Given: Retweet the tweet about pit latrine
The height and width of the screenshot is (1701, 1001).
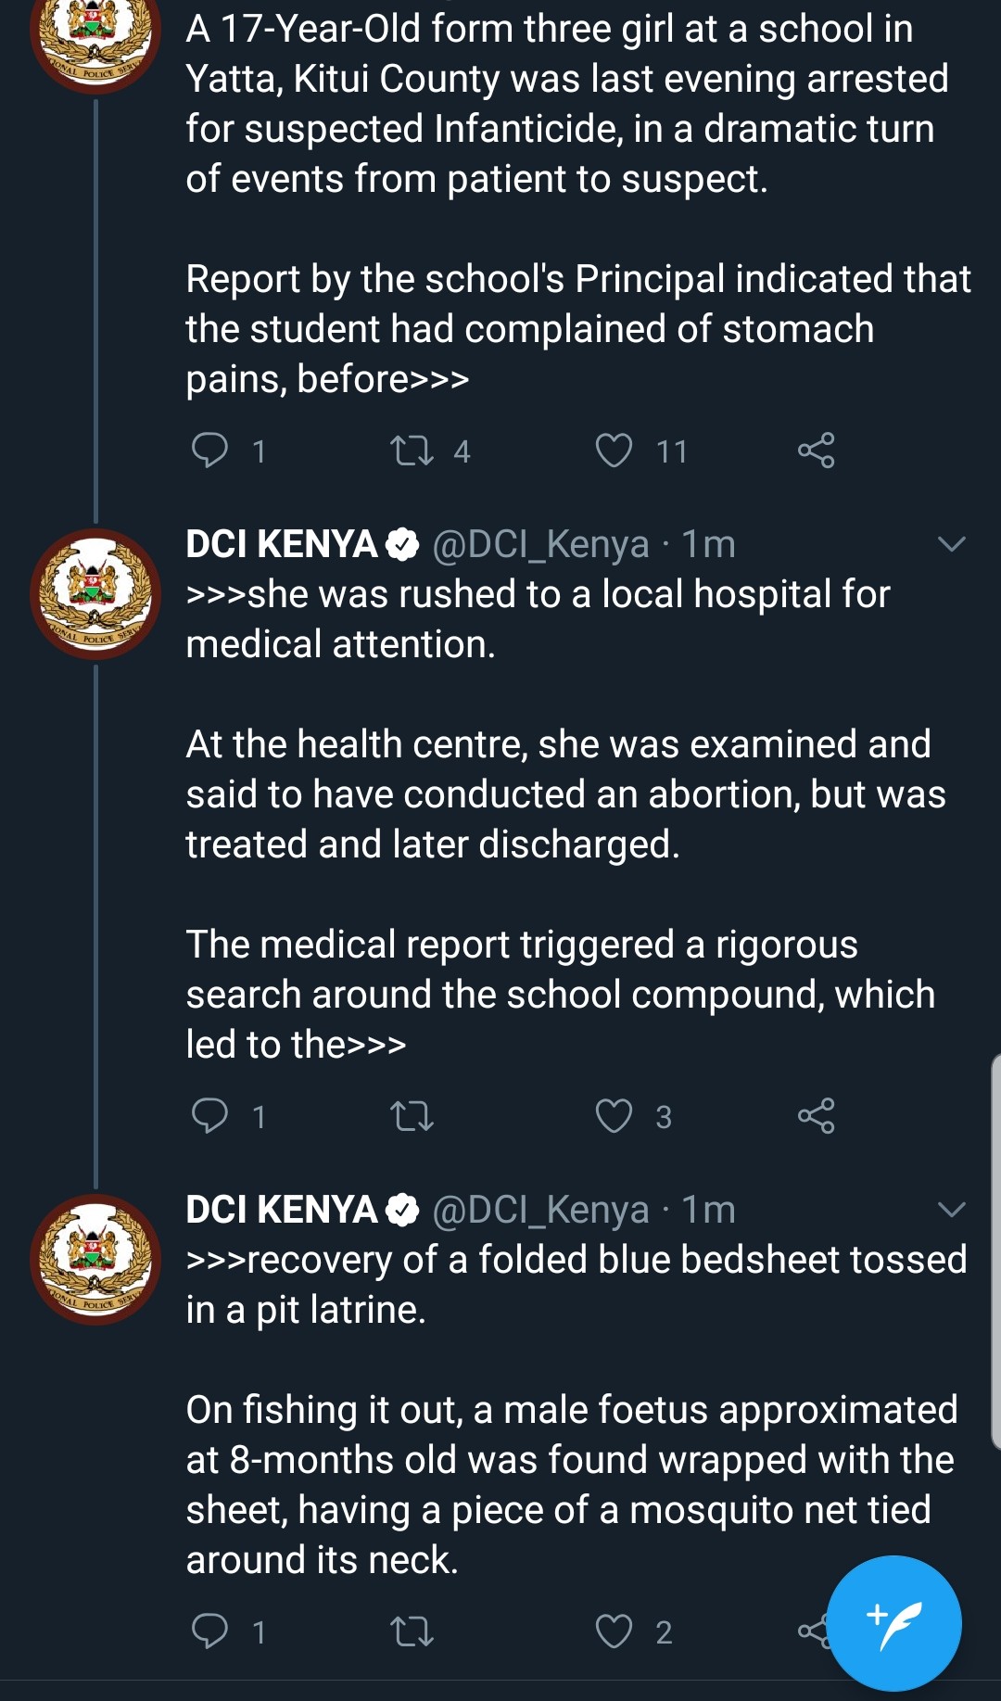Looking at the screenshot, I should pos(412,1631).
